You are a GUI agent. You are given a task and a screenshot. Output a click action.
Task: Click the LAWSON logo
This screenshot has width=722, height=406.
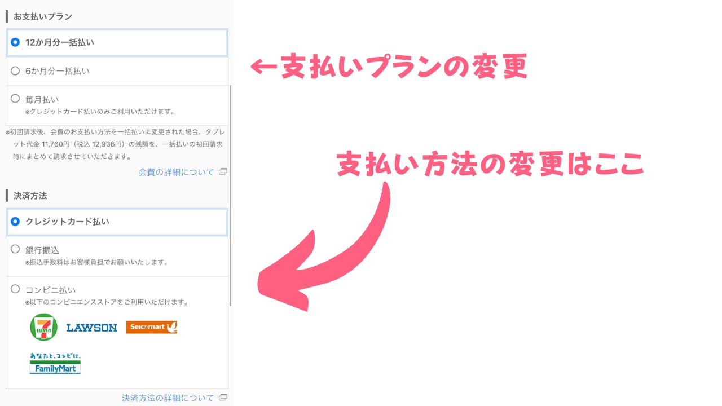92,328
